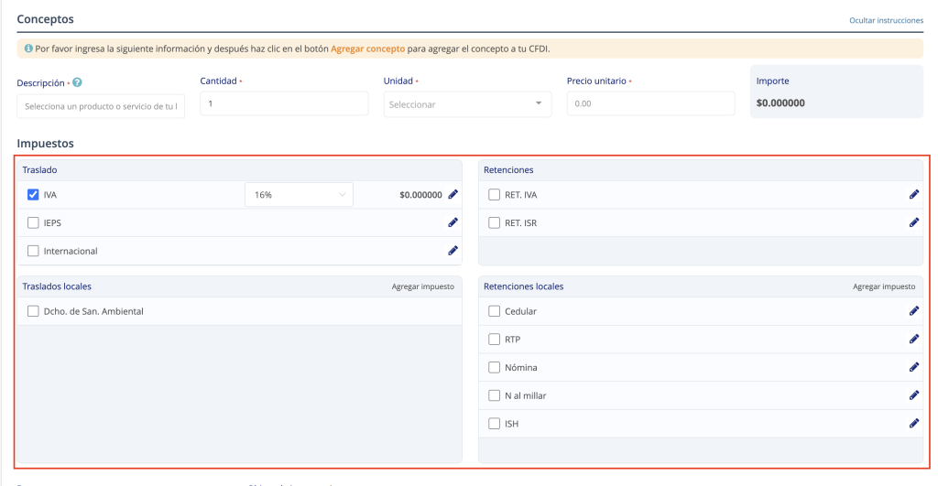This screenshot has width=938, height=486.
Task: Edit N al millar with pencil icon
Action: coord(914,395)
